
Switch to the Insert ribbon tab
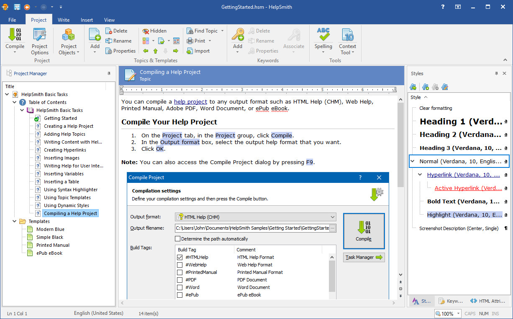click(x=87, y=20)
